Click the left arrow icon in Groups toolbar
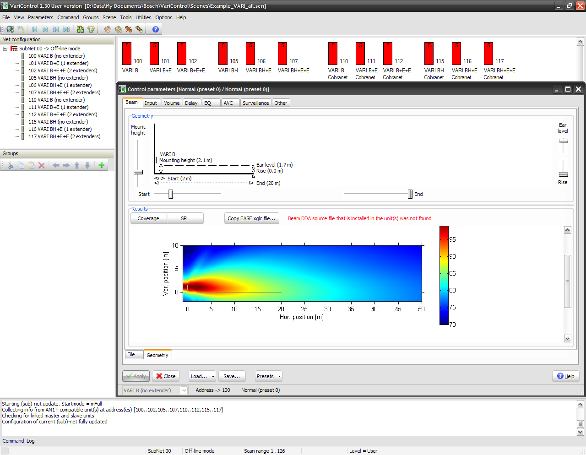The width and height of the screenshot is (586, 455). (x=56, y=165)
